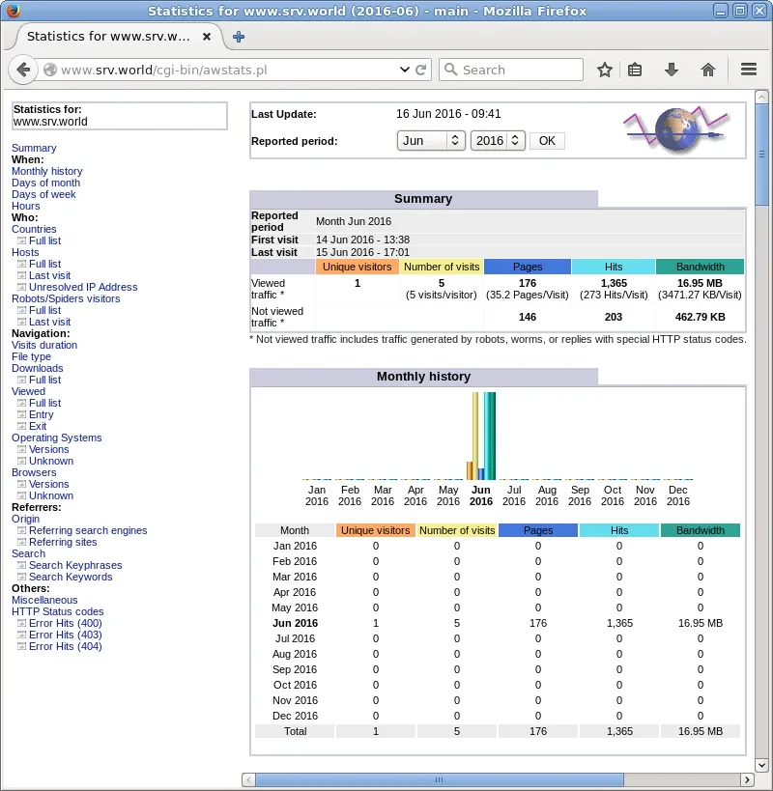Image resolution: width=773 pixels, height=791 pixels.
Task: Open Unresolved IP Address window icon
Action: [x=21, y=287]
